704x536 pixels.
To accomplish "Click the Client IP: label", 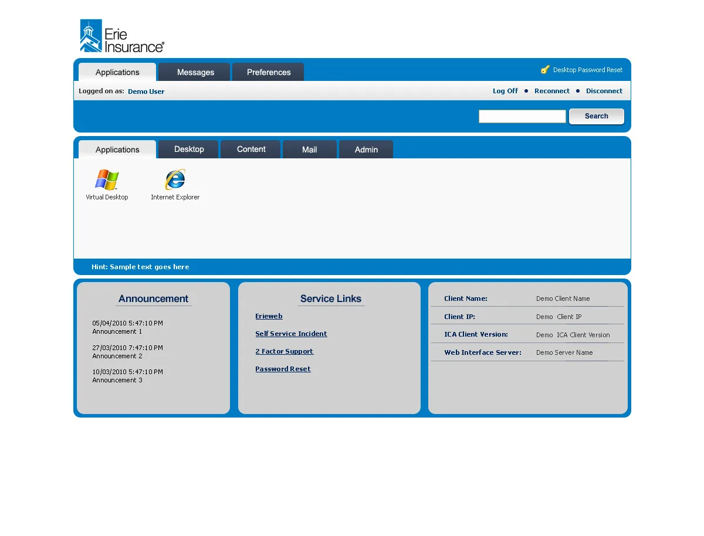I will pos(460,317).
